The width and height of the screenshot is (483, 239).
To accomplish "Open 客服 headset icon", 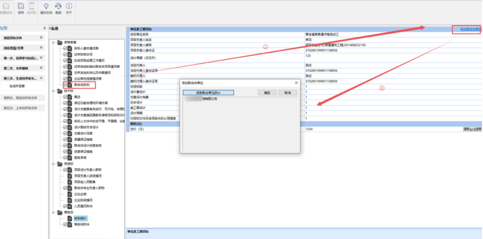I will click(x=58, y=6).
